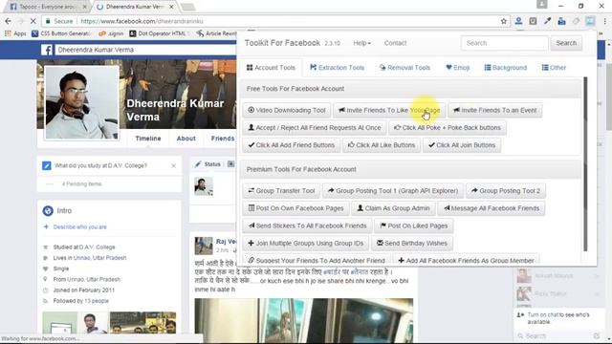Open Add All Facebook Friends As Group Member
The height and width of the screenshot is (344, 612).
(x=466, y=260)
